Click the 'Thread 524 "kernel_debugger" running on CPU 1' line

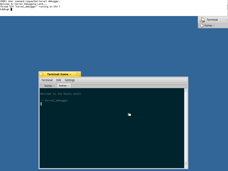pos(30,7)
